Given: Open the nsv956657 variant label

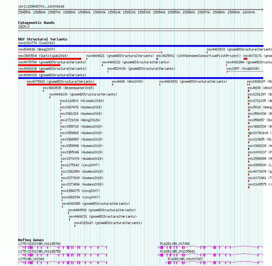Looking at the screenshot, I should (x=260, y=120).
